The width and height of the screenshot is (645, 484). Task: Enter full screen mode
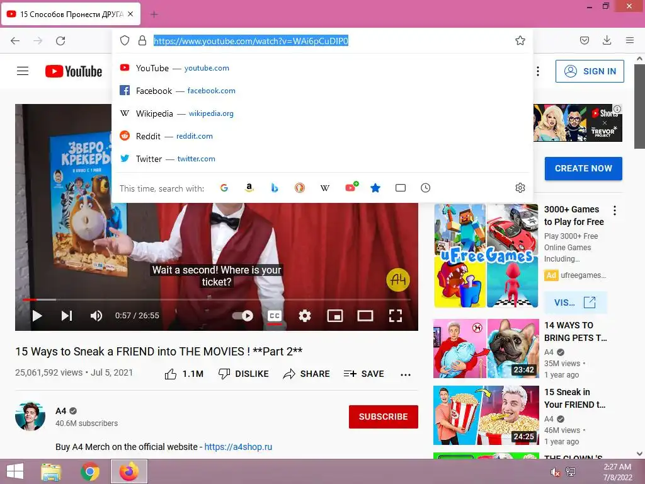click(396, 316)
